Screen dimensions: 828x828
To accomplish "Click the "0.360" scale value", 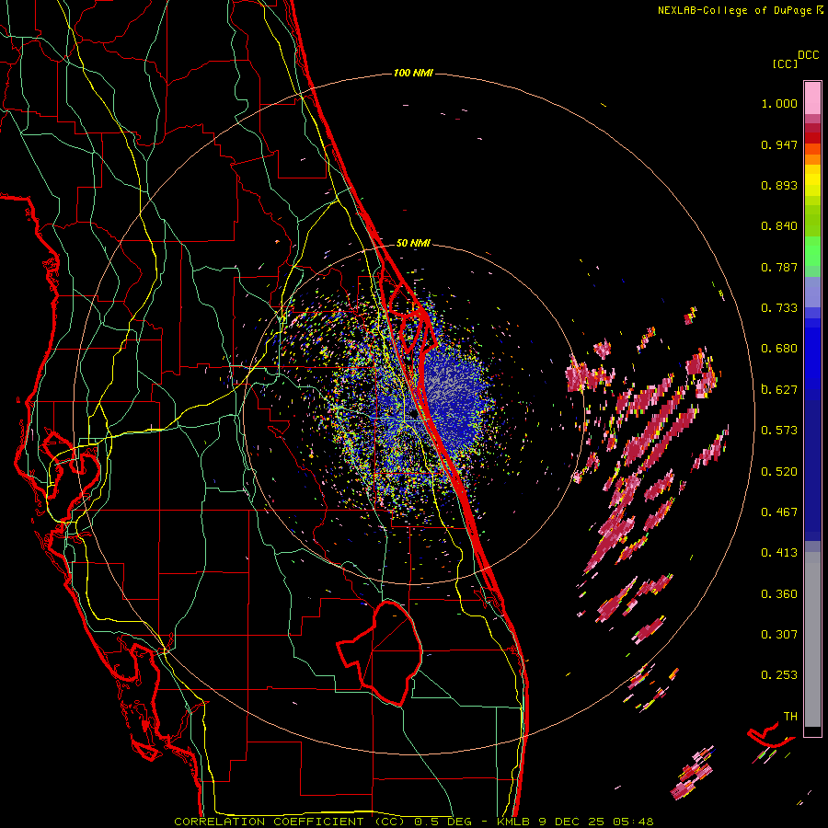I will click(779, 593).
